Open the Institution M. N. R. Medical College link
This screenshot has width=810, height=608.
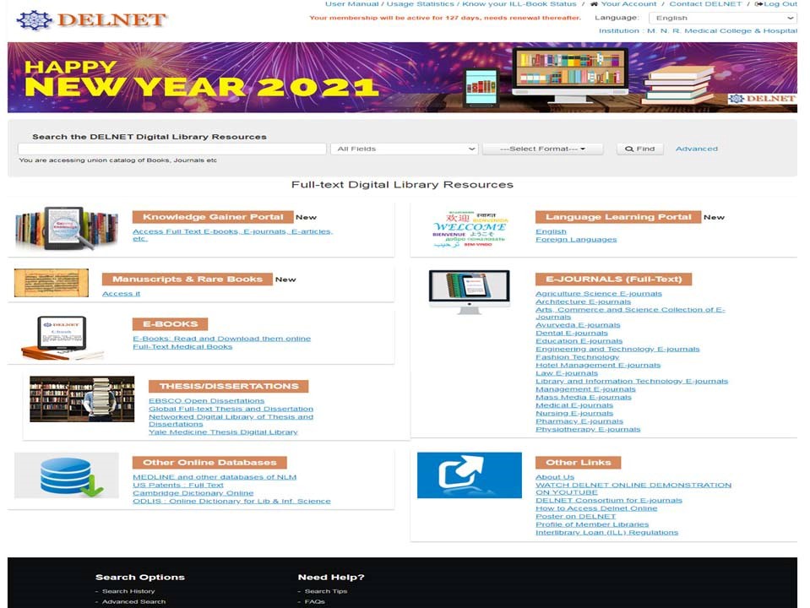click(x=698, y=30)
